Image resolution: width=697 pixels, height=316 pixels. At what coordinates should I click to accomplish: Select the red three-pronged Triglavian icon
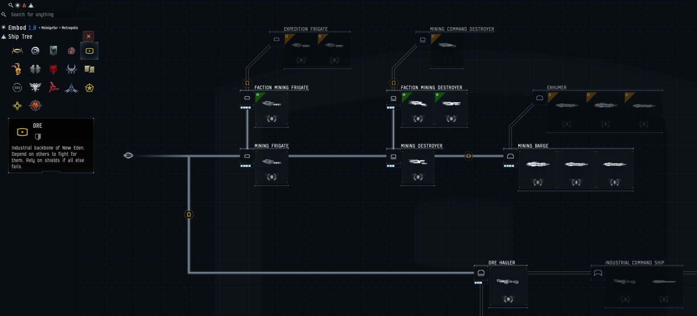tap(53, 88)
